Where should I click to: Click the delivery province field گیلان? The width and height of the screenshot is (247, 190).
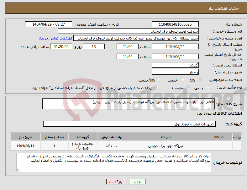[175, 65]
